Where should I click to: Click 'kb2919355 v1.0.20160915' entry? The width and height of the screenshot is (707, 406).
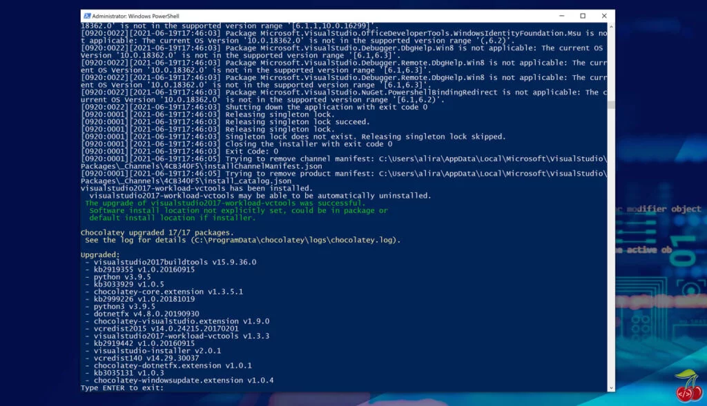[144, 270]
